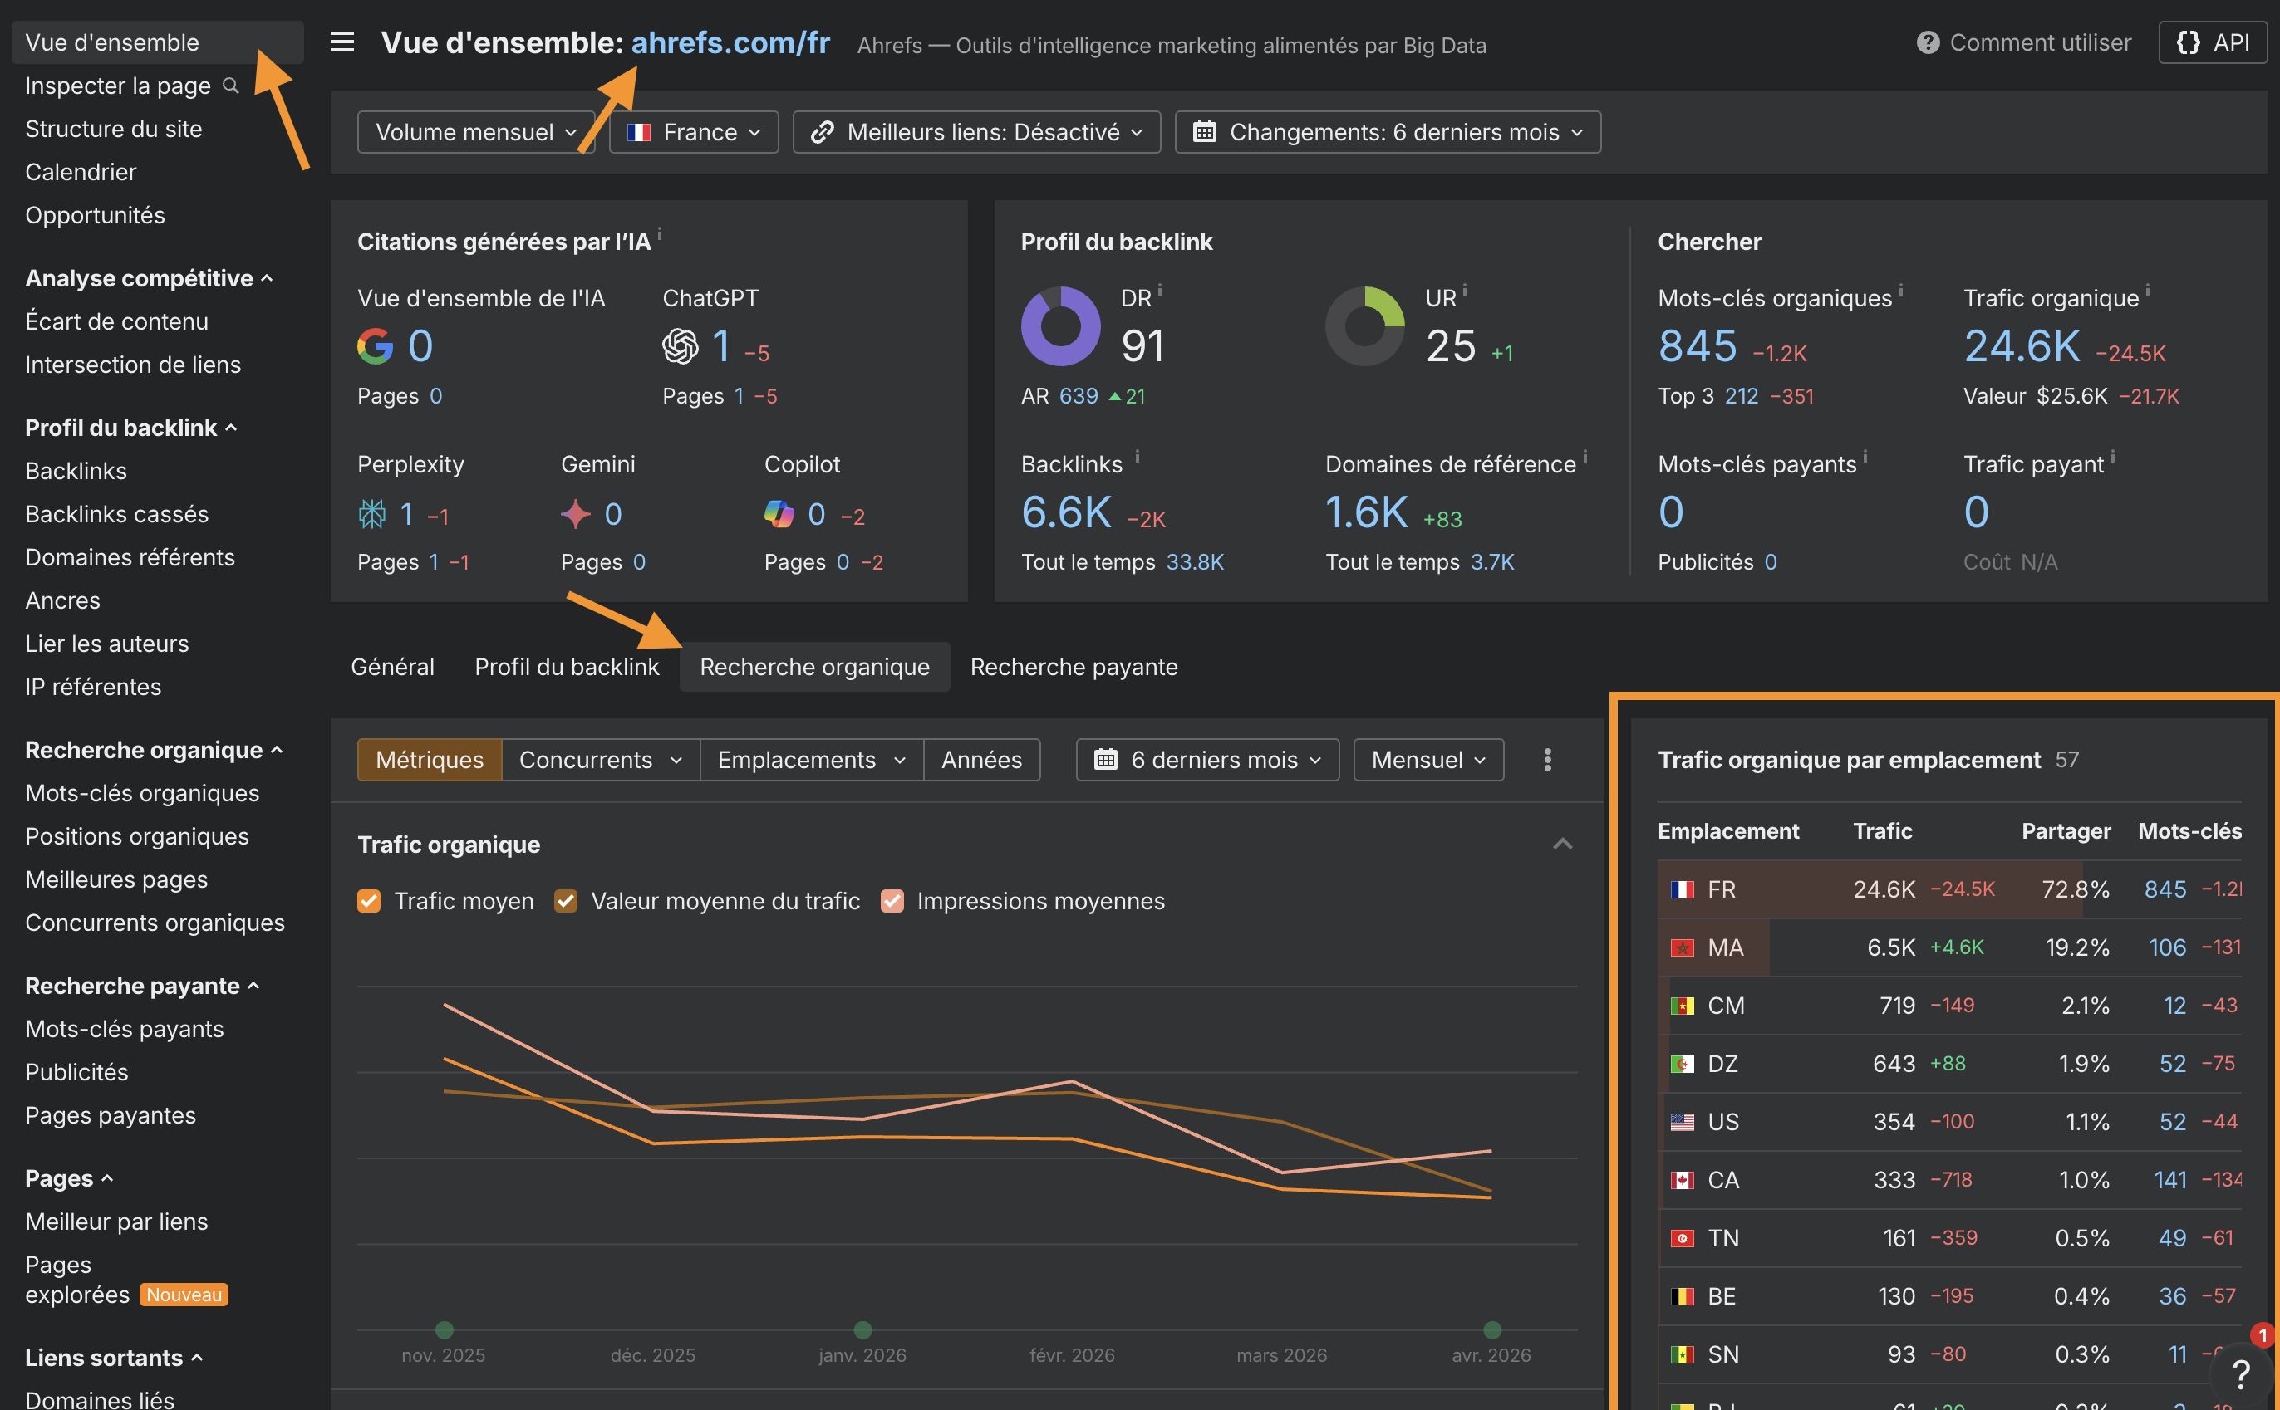
Task: Uncheck Valeur moyenne du trafic
Action: coord(567,901)
